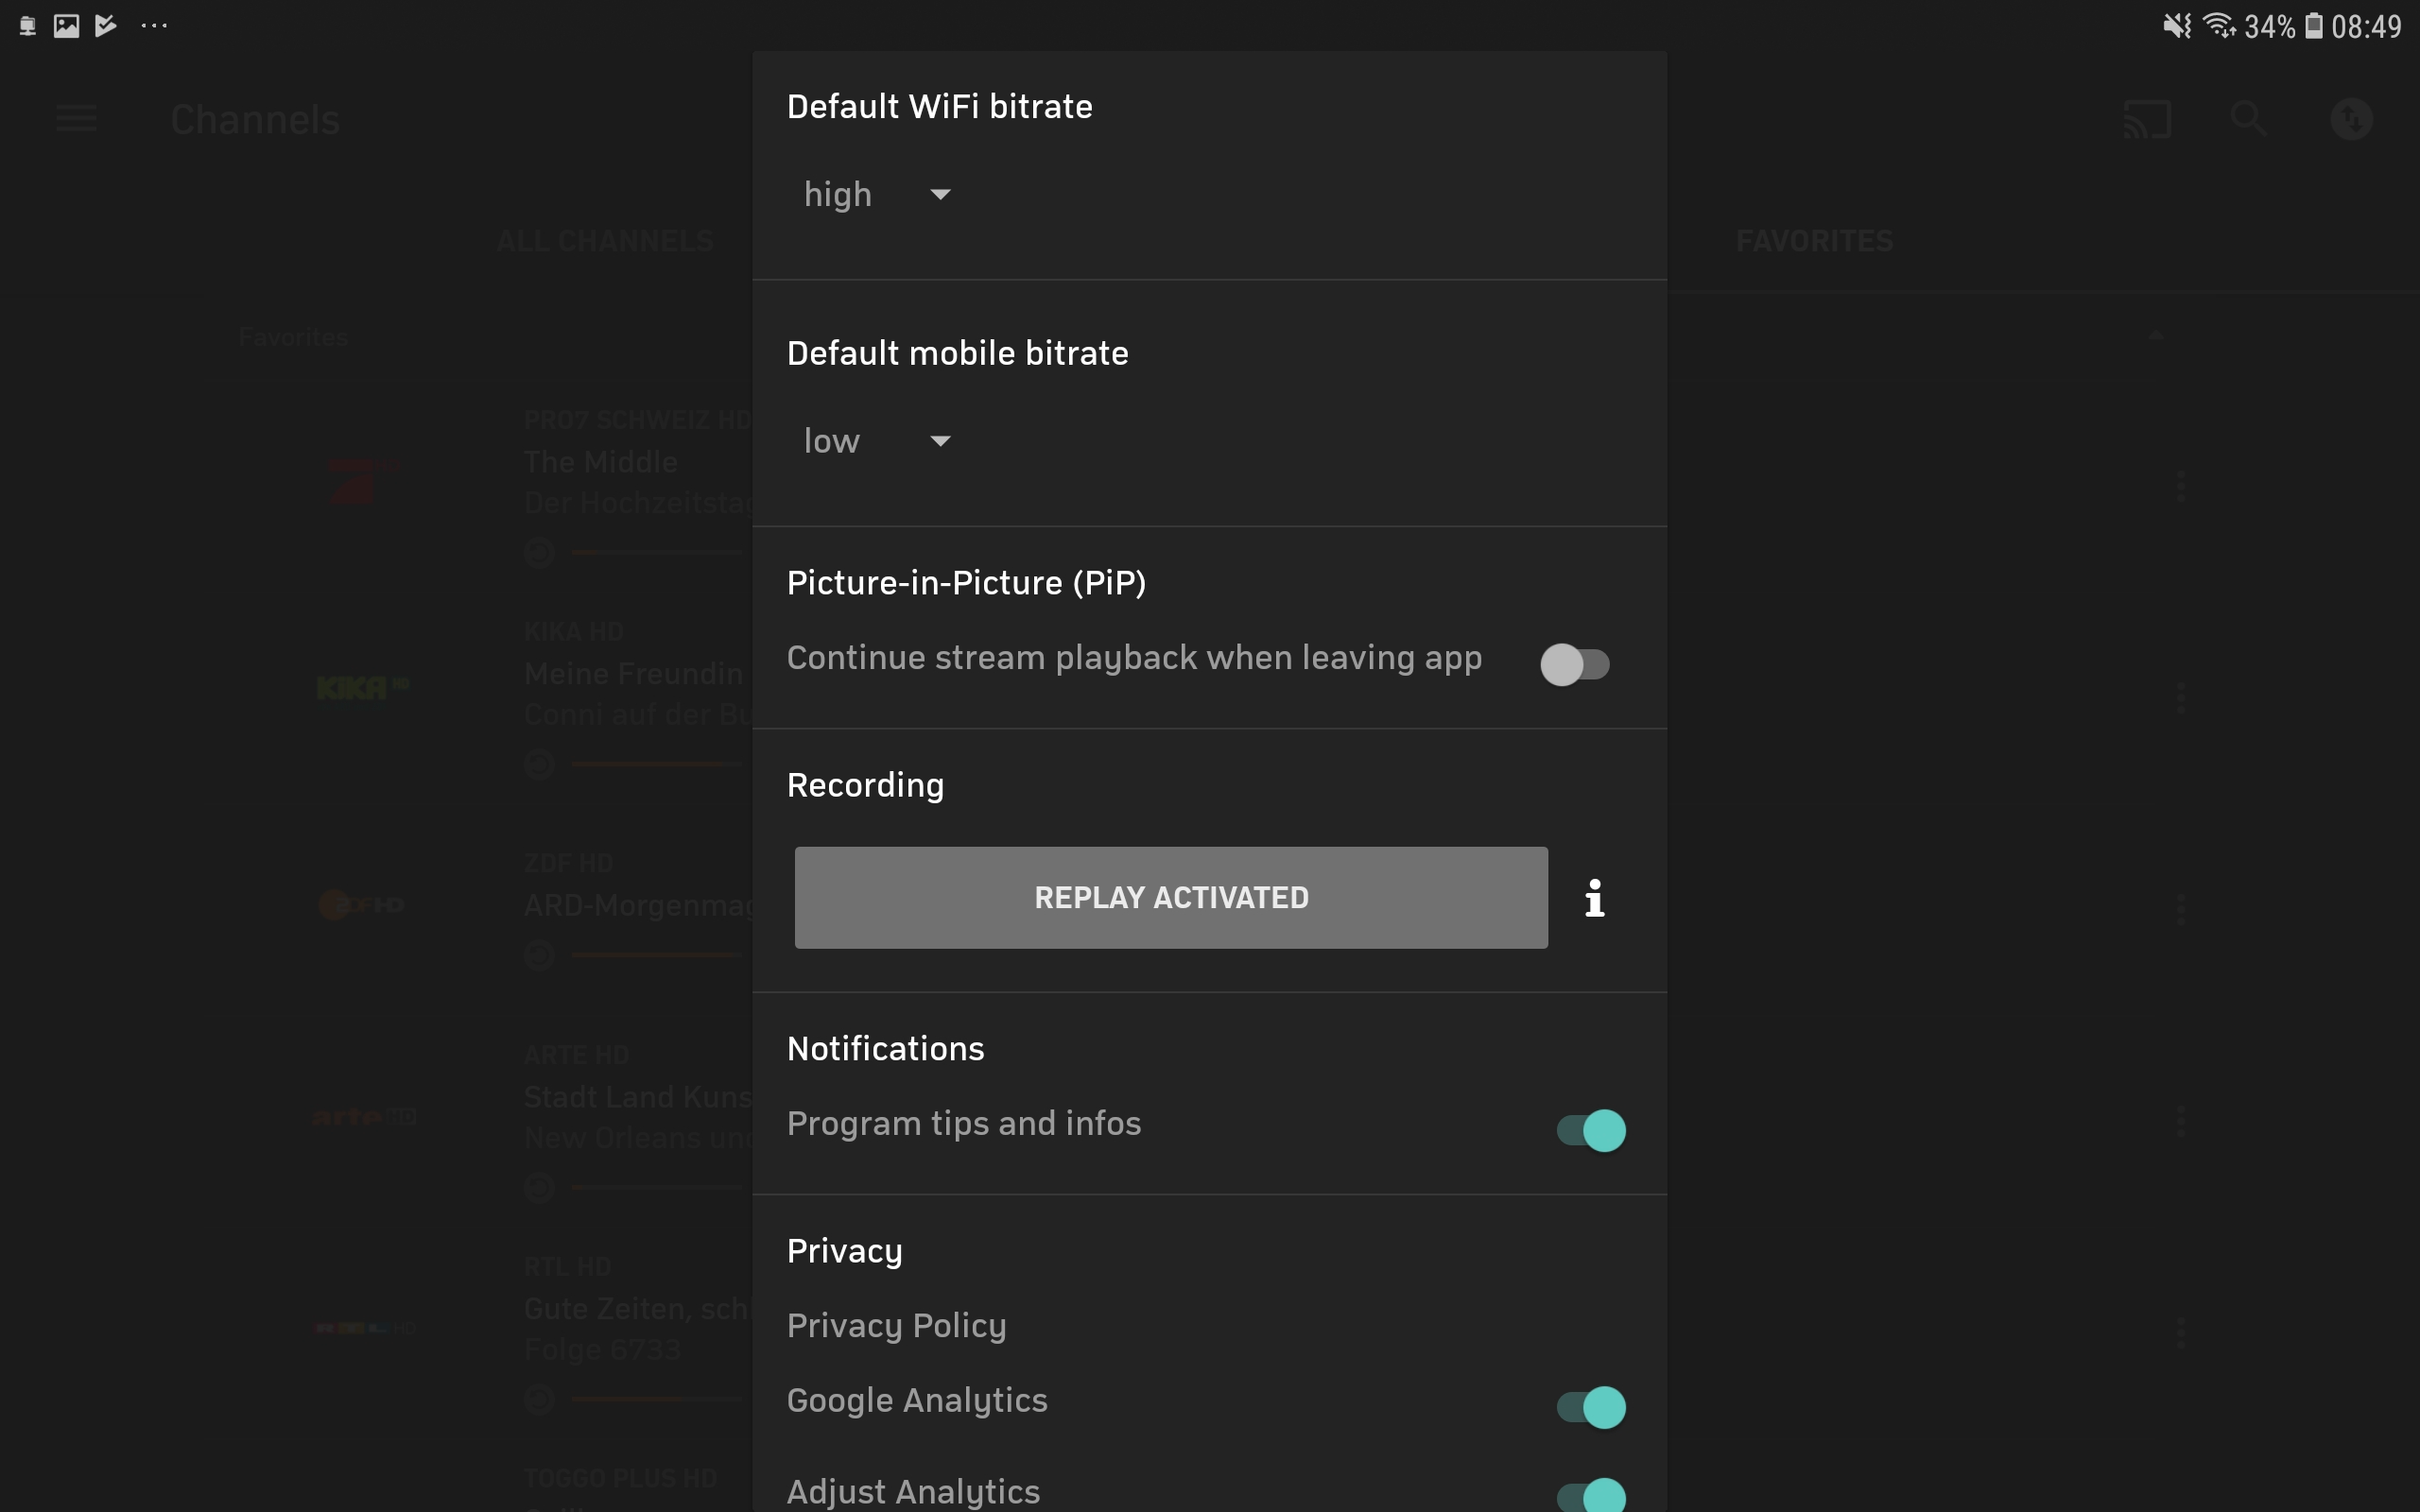Select ARD-Morgenmagazin program on ZDF HD
The width and height of the screenshot is (2420, 1512).
[x=637, y=906]
